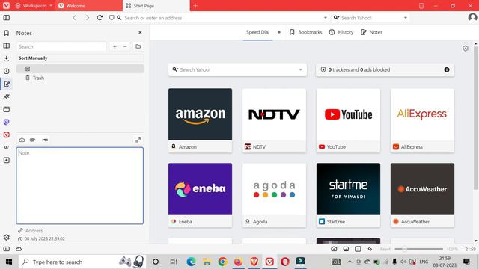This screenshot has height=269, width=479.
Task: Open the NDTV speed dial
Action: pyautogui.click(x=274, y=120)
